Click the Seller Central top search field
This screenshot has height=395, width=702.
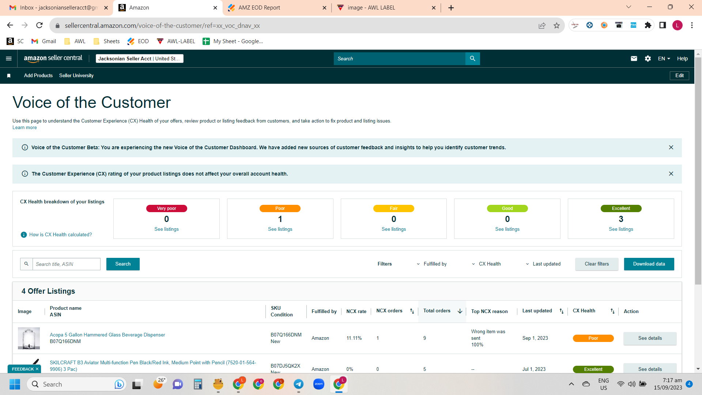[400, 59]
